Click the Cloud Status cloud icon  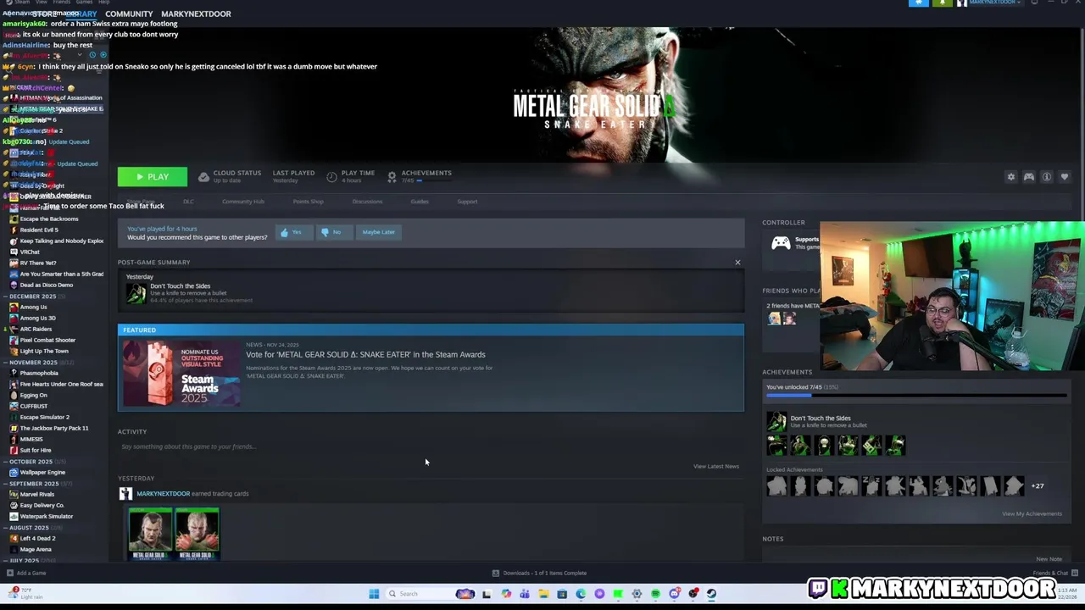tap(203, 176)
